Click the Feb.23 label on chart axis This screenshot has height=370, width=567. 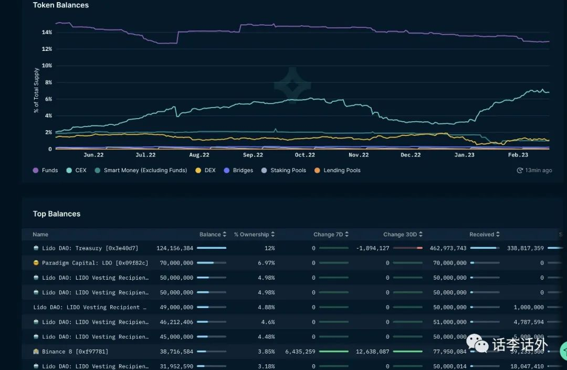point(518,155)
